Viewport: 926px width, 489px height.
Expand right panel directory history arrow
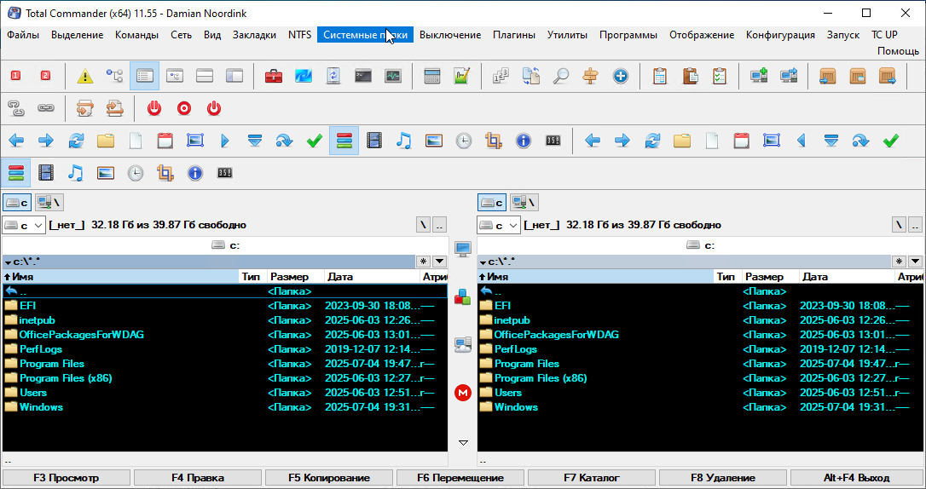pyautogui.click(x=914, y=262)
